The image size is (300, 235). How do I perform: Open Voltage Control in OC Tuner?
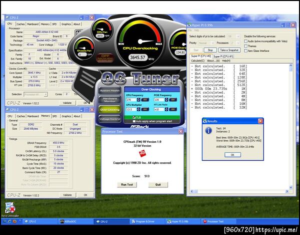[x=109, y=119]
